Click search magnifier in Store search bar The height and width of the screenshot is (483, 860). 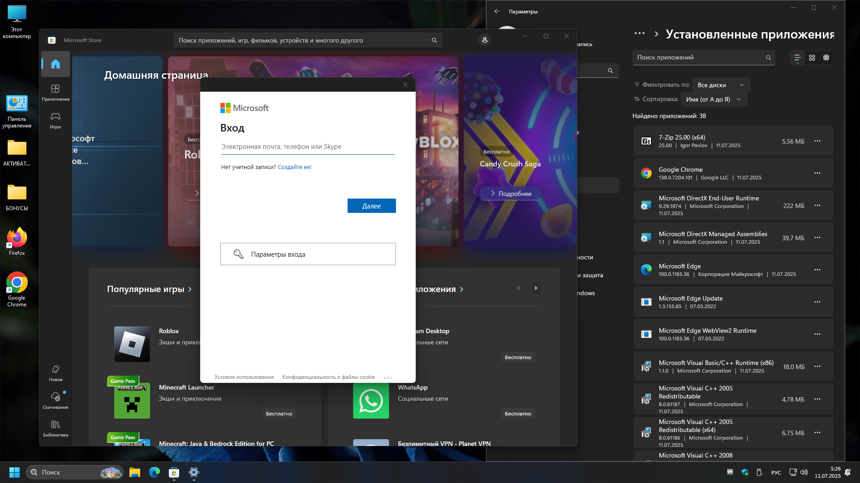[x=434, y=40]
